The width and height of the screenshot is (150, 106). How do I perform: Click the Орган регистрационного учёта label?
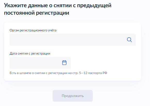tap(33, 30)
